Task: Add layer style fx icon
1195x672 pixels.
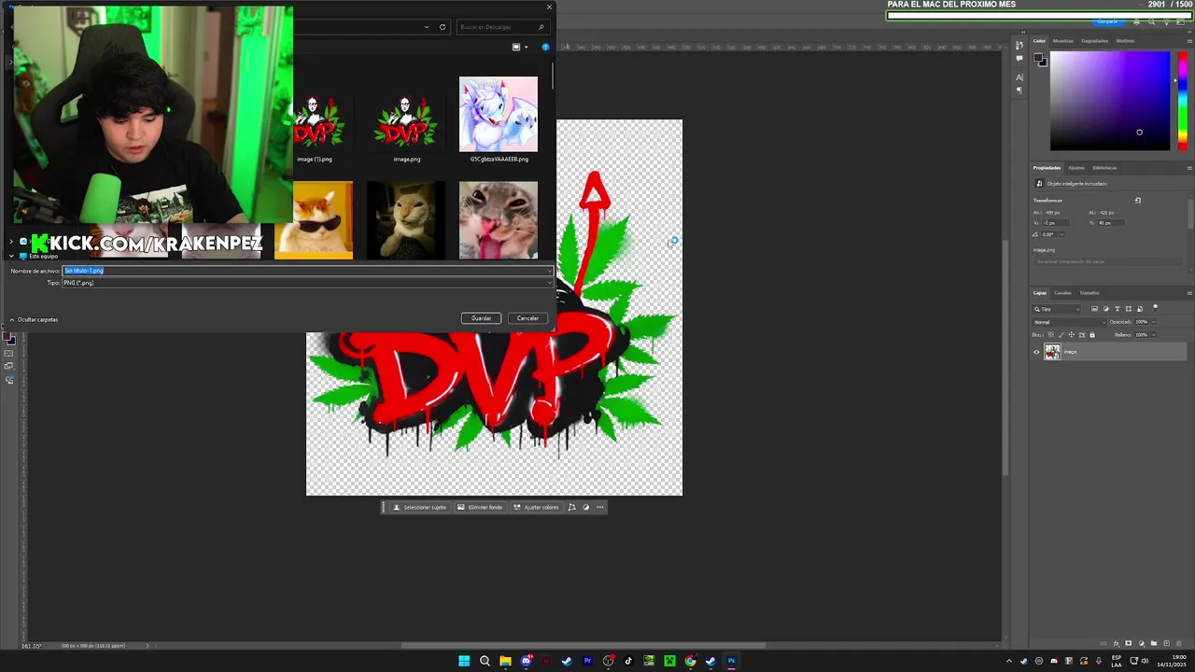Action: tap(1117, 643)
